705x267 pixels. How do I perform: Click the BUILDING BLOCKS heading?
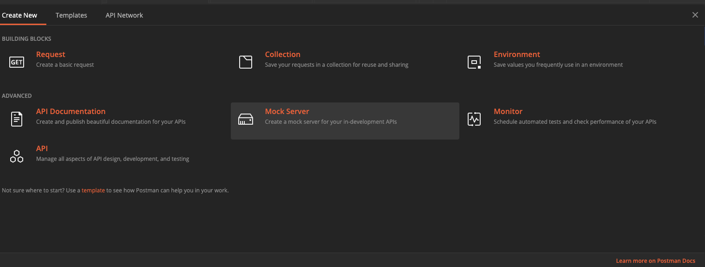pos(26,39)
